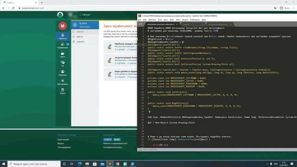Viewport: 297px width, 167px height.
Task: Open the Форум sidebar section
Action: tap(63, 91)
